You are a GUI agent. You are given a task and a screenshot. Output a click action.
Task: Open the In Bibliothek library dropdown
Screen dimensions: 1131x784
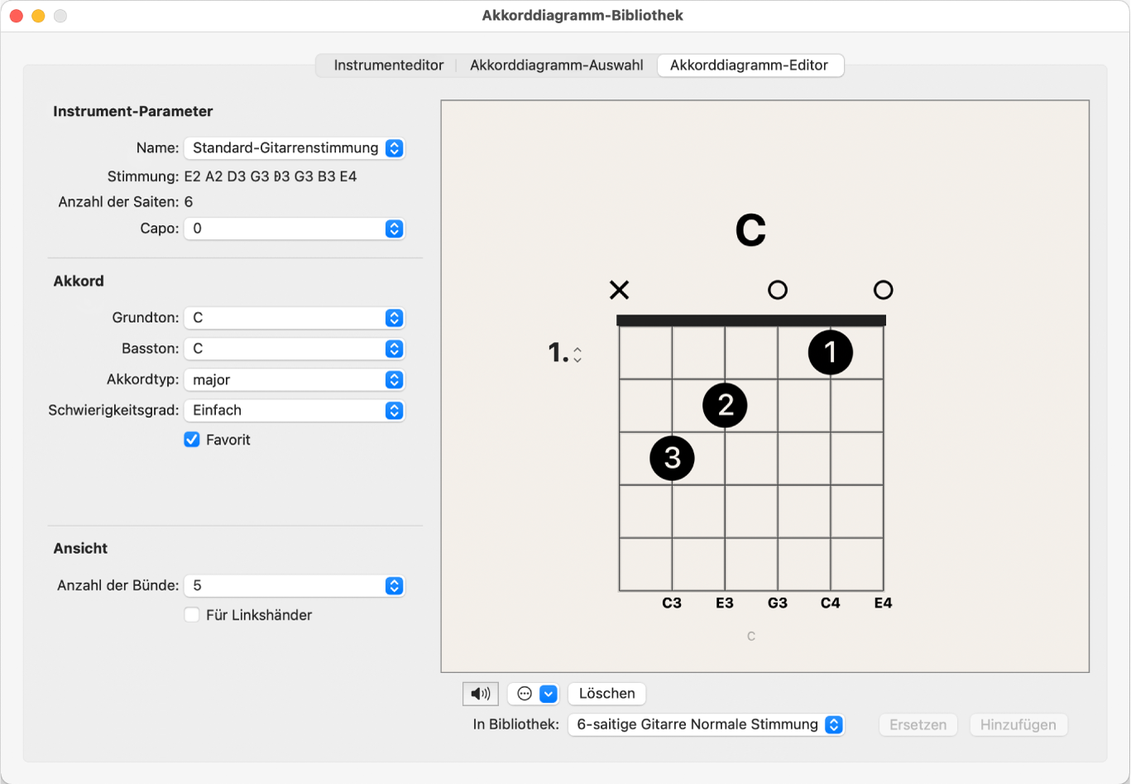[706, 724]
